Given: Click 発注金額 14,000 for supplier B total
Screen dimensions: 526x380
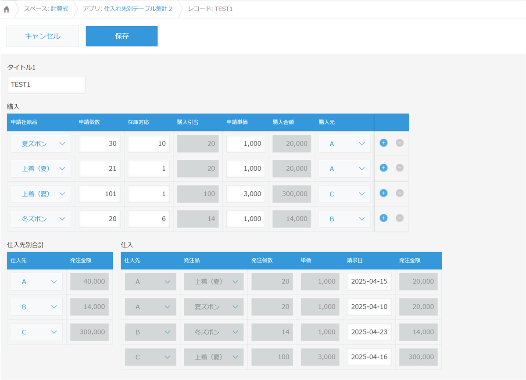Looking at the screenshot, I should 89,307.
